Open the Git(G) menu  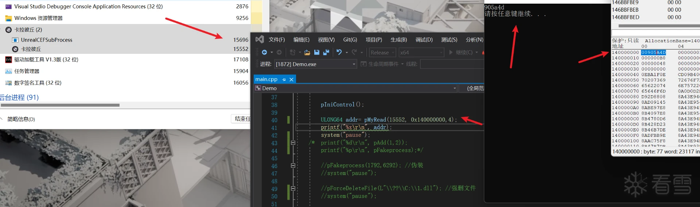pyautogui.click(x=350, y=40)
